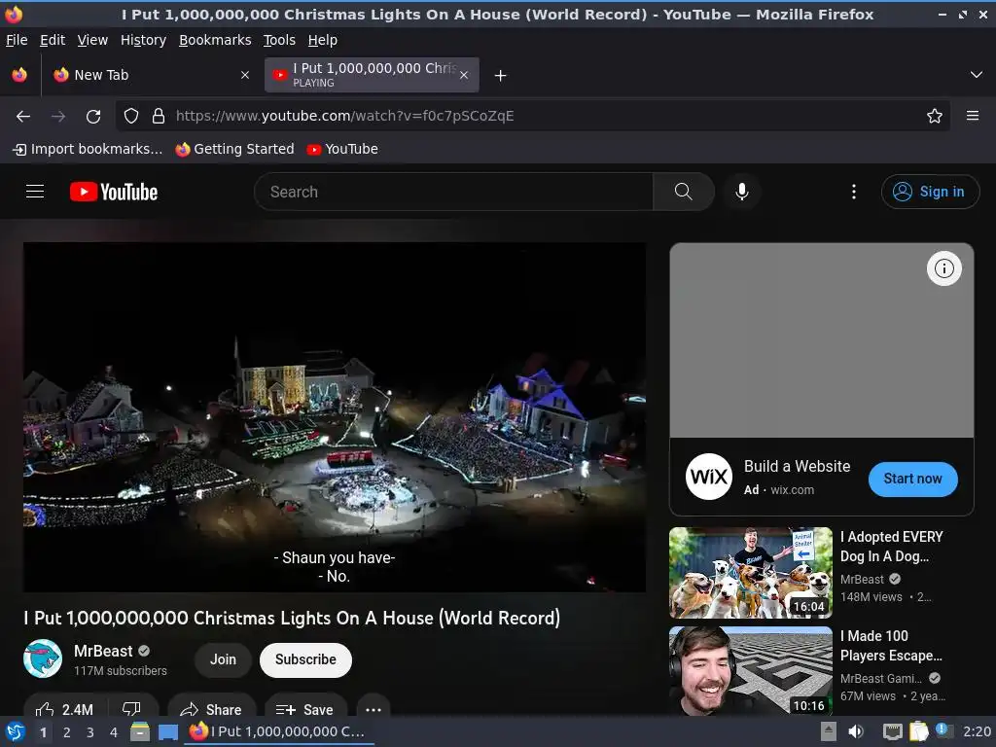Open taskbar file manager icon

[140, 731]
